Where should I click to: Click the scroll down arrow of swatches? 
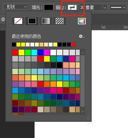point(83,111)
